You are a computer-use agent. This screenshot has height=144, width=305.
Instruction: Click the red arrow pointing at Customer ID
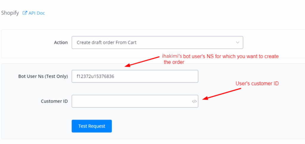(x=222, y=93)
